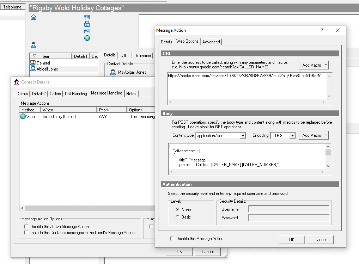The width and height of the screenshot is (359, 264).
Task: Open the Details2 tab in Contact Details
Action: click(x=39, y=93)
